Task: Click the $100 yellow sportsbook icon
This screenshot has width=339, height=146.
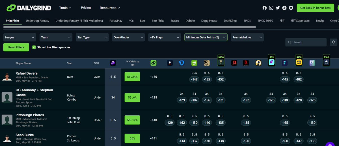Action: click(299, 60)
